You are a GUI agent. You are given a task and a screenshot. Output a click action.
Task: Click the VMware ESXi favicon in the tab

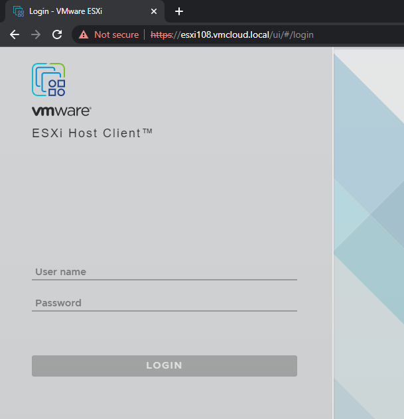[19, 11]
